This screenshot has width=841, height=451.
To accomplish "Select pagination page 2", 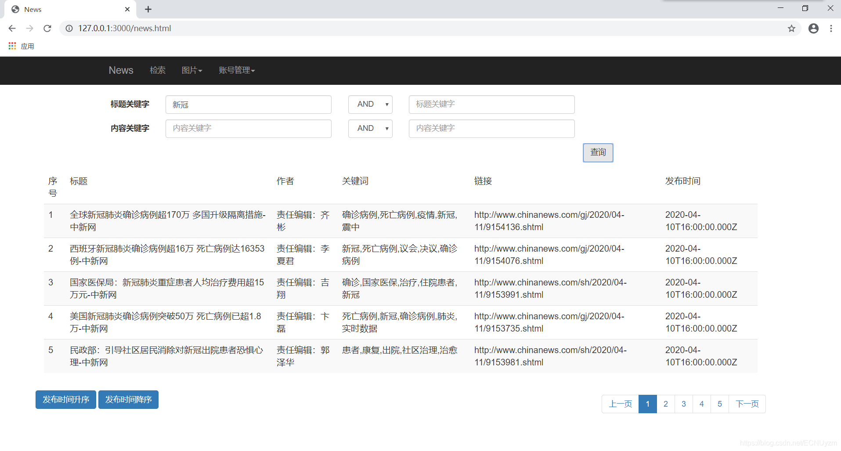I will (x=666, y=404).
